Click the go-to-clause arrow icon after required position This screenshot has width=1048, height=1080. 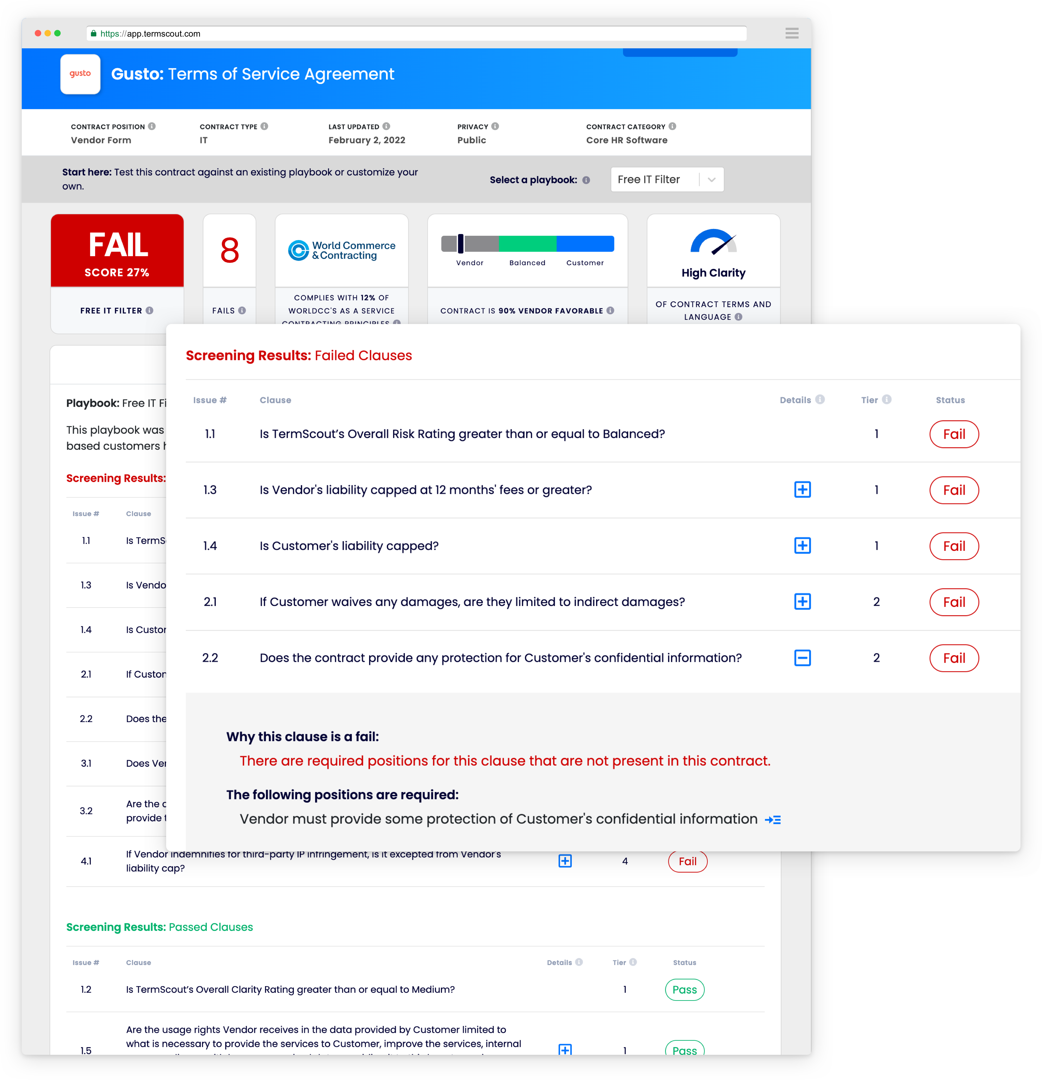773,820
